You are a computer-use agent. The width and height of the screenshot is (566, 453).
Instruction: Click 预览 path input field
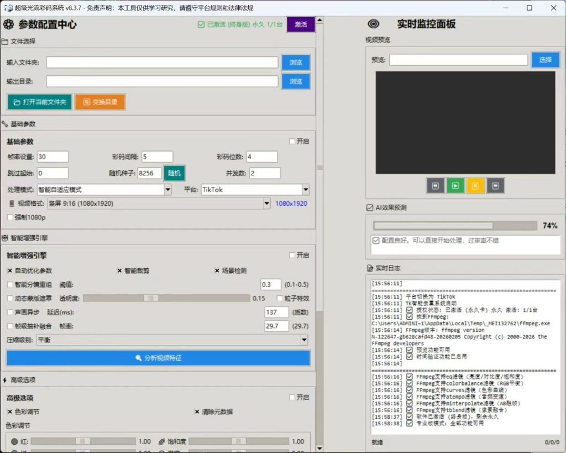coord(458,60)
